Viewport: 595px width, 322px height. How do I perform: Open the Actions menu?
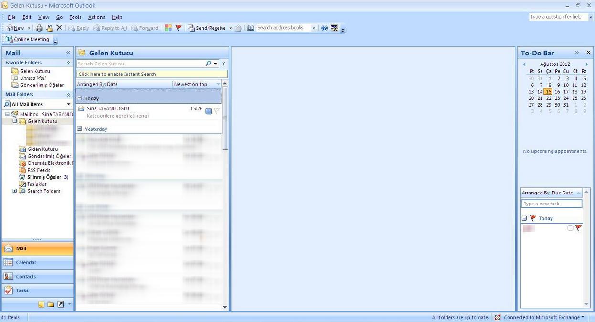(96, 17)
